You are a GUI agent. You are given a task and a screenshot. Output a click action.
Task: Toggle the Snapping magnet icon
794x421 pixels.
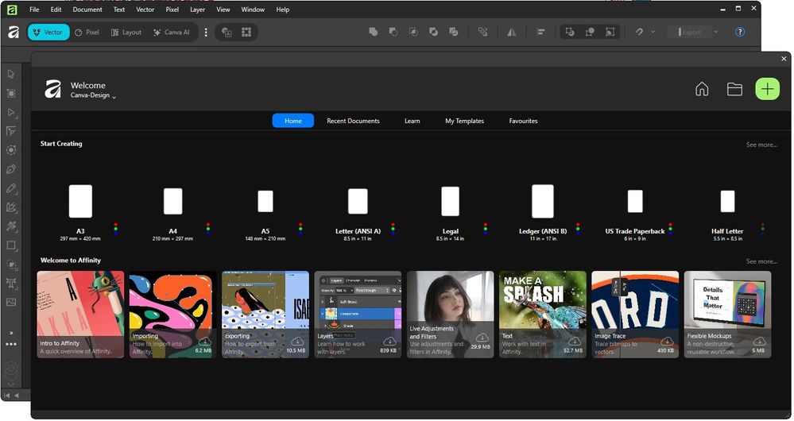[x=640, y=32]
